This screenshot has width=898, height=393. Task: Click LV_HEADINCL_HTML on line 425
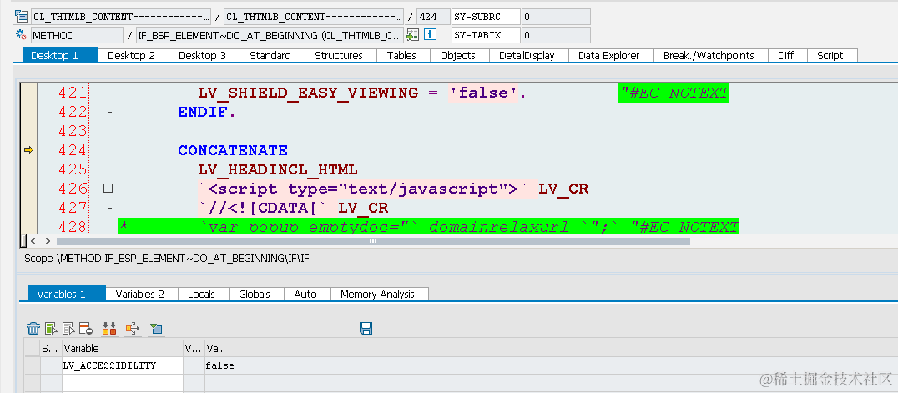(278, 169)
